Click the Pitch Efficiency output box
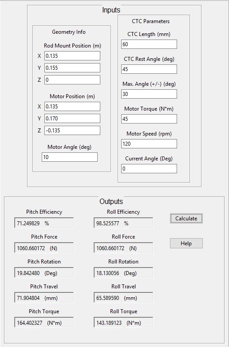 click(44, 223)
